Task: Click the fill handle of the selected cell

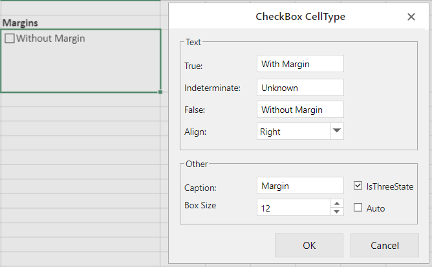Action: [160, 92]
